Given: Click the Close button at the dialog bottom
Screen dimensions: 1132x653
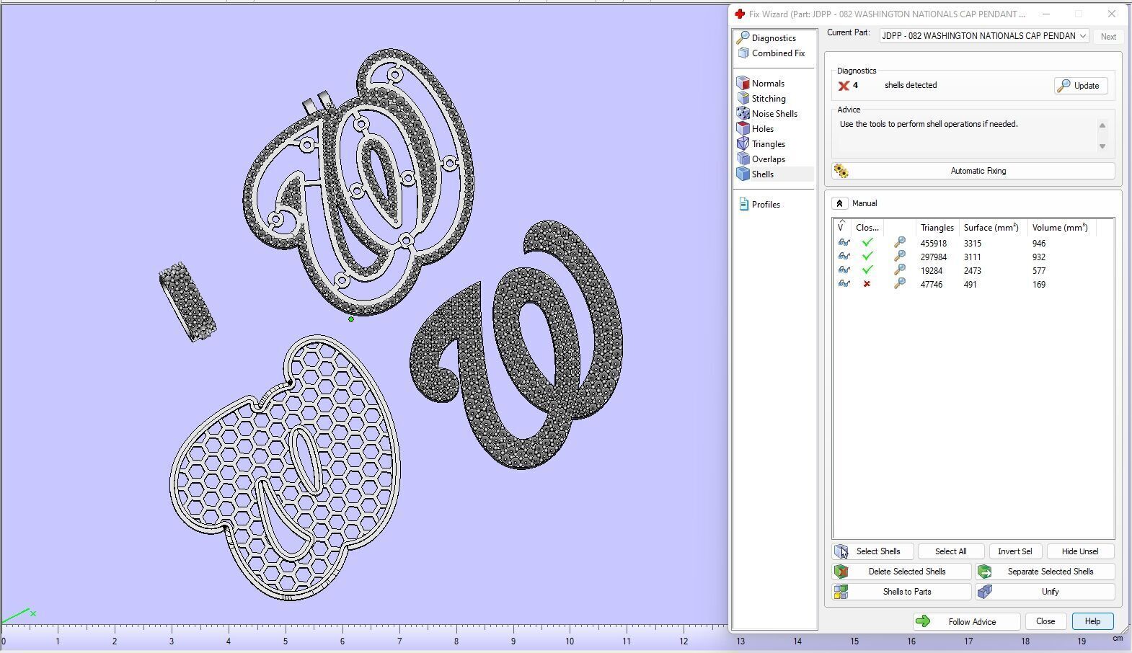Looking at the screenshot, I should (1045, 621).
